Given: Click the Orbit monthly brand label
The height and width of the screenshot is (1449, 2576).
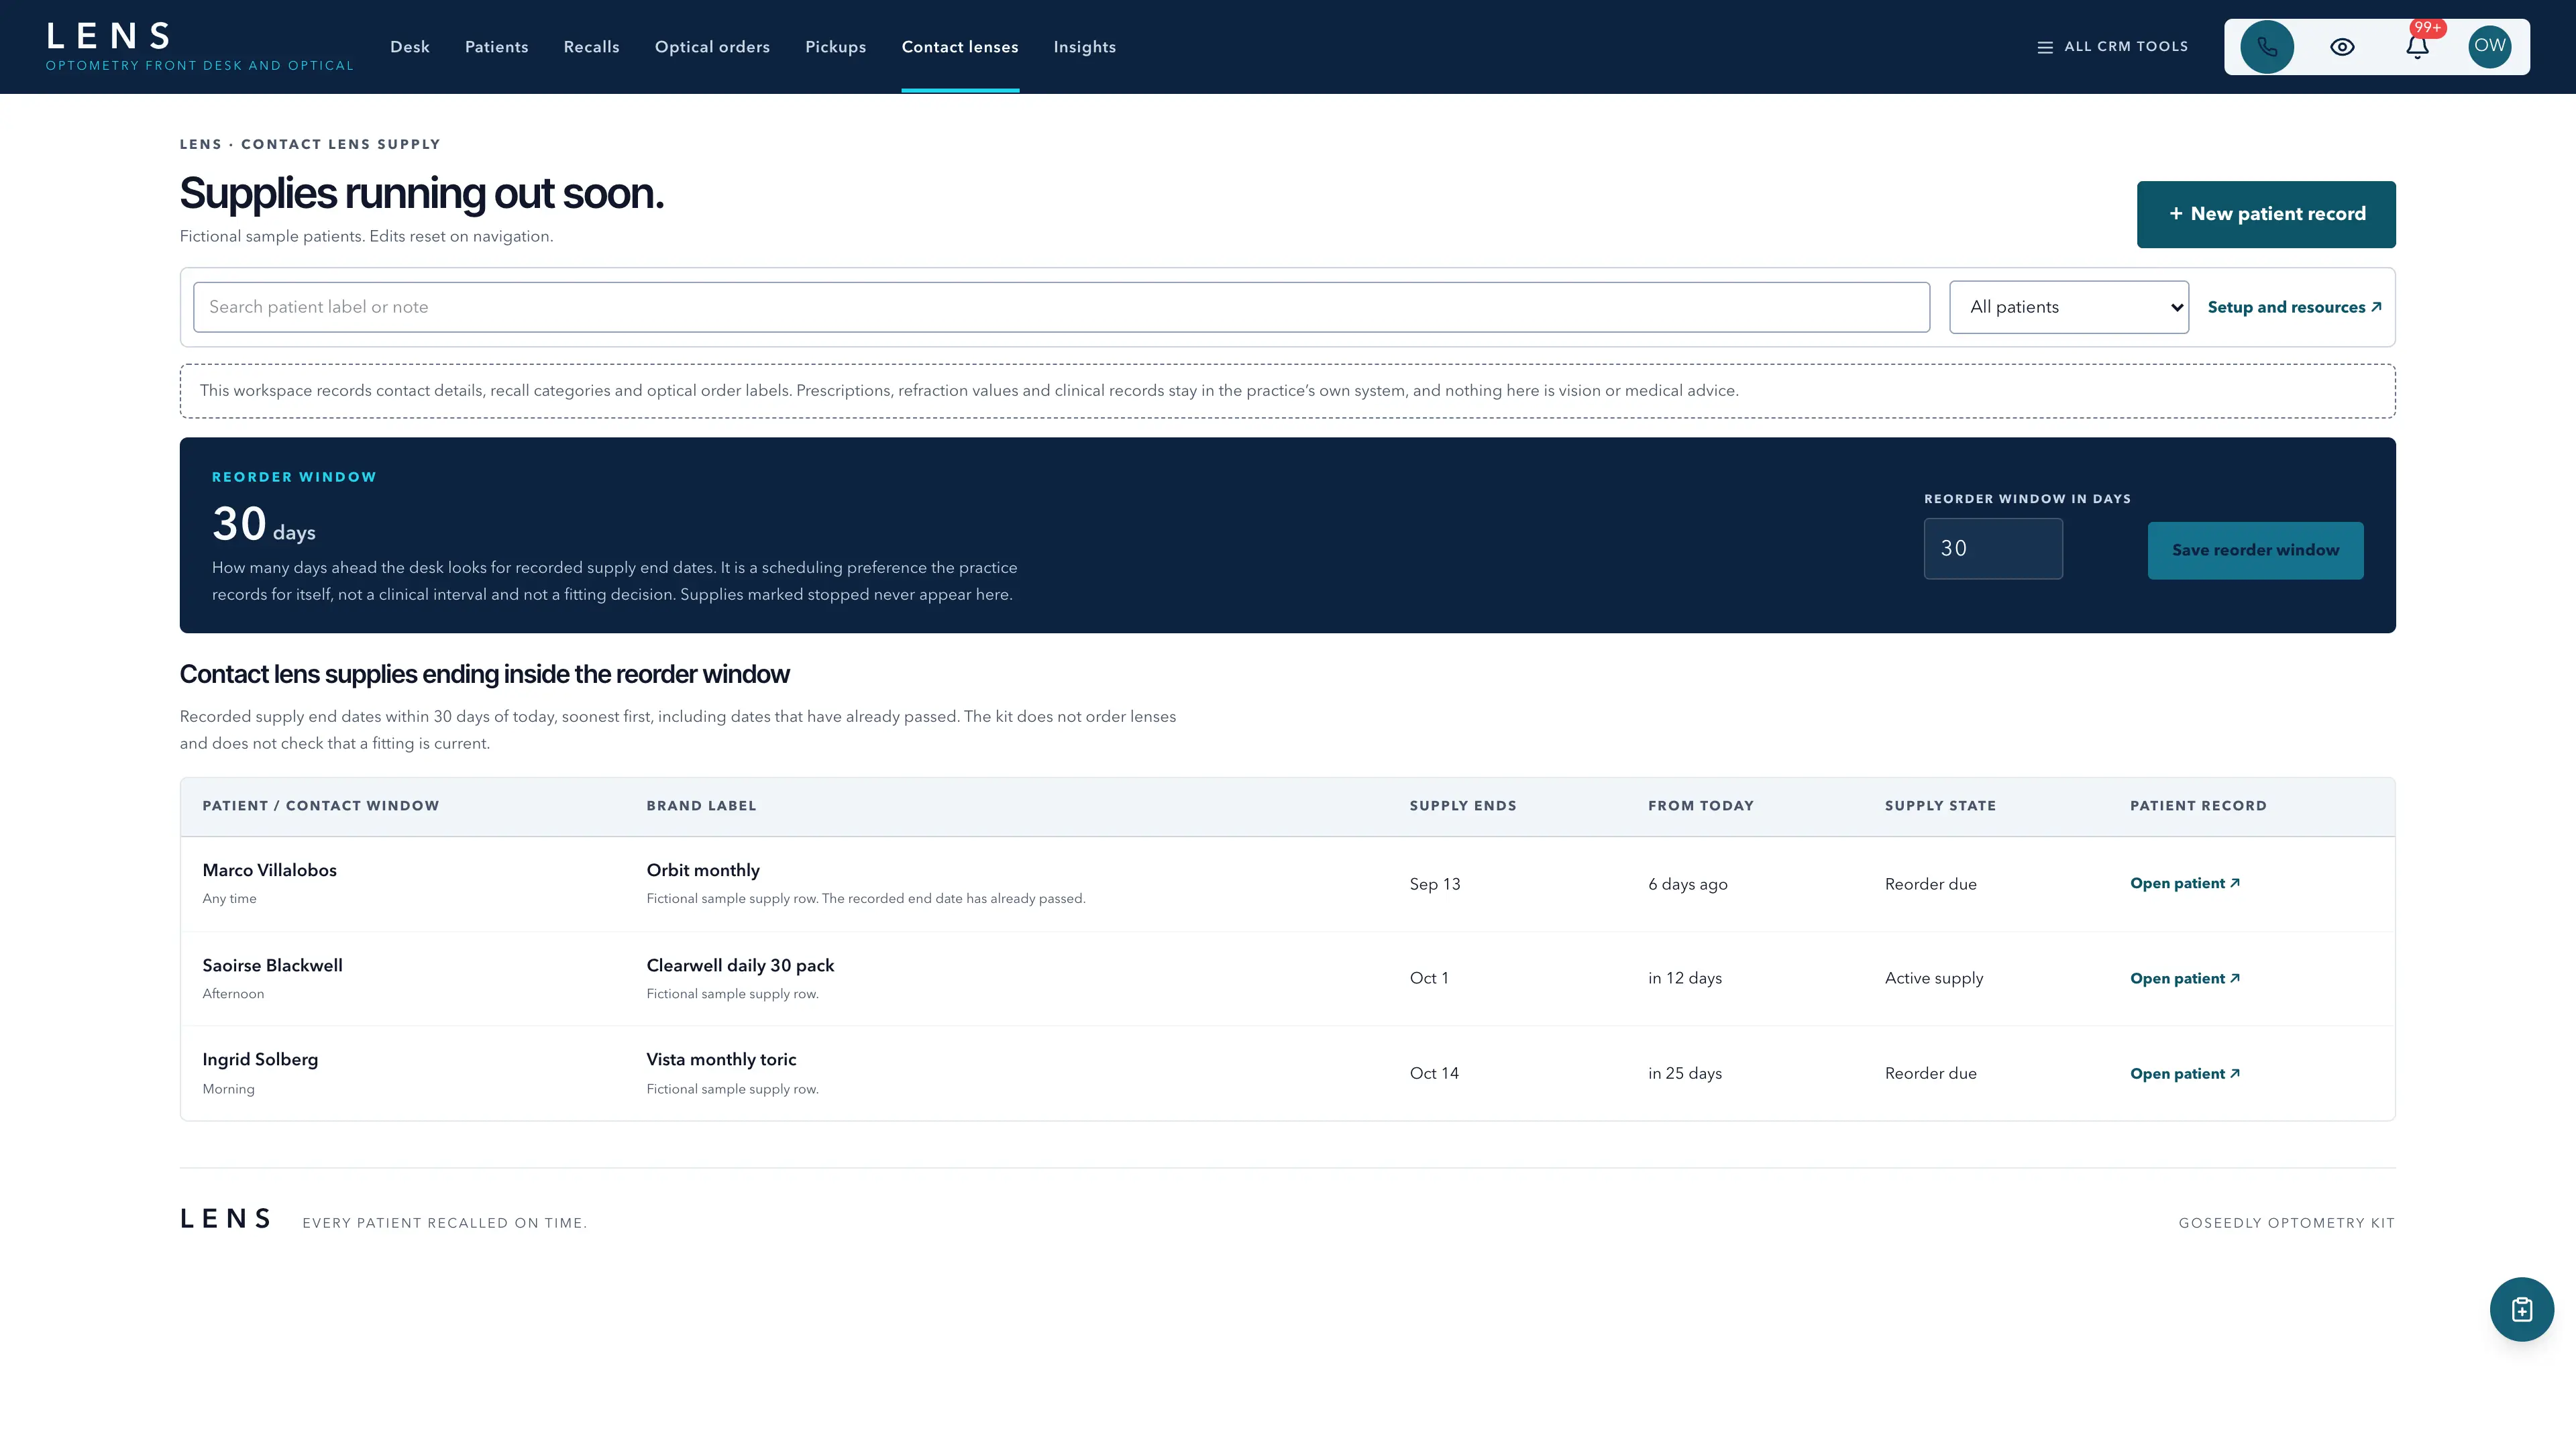Looking at the screenshot, I should click(x=703, y=870).
